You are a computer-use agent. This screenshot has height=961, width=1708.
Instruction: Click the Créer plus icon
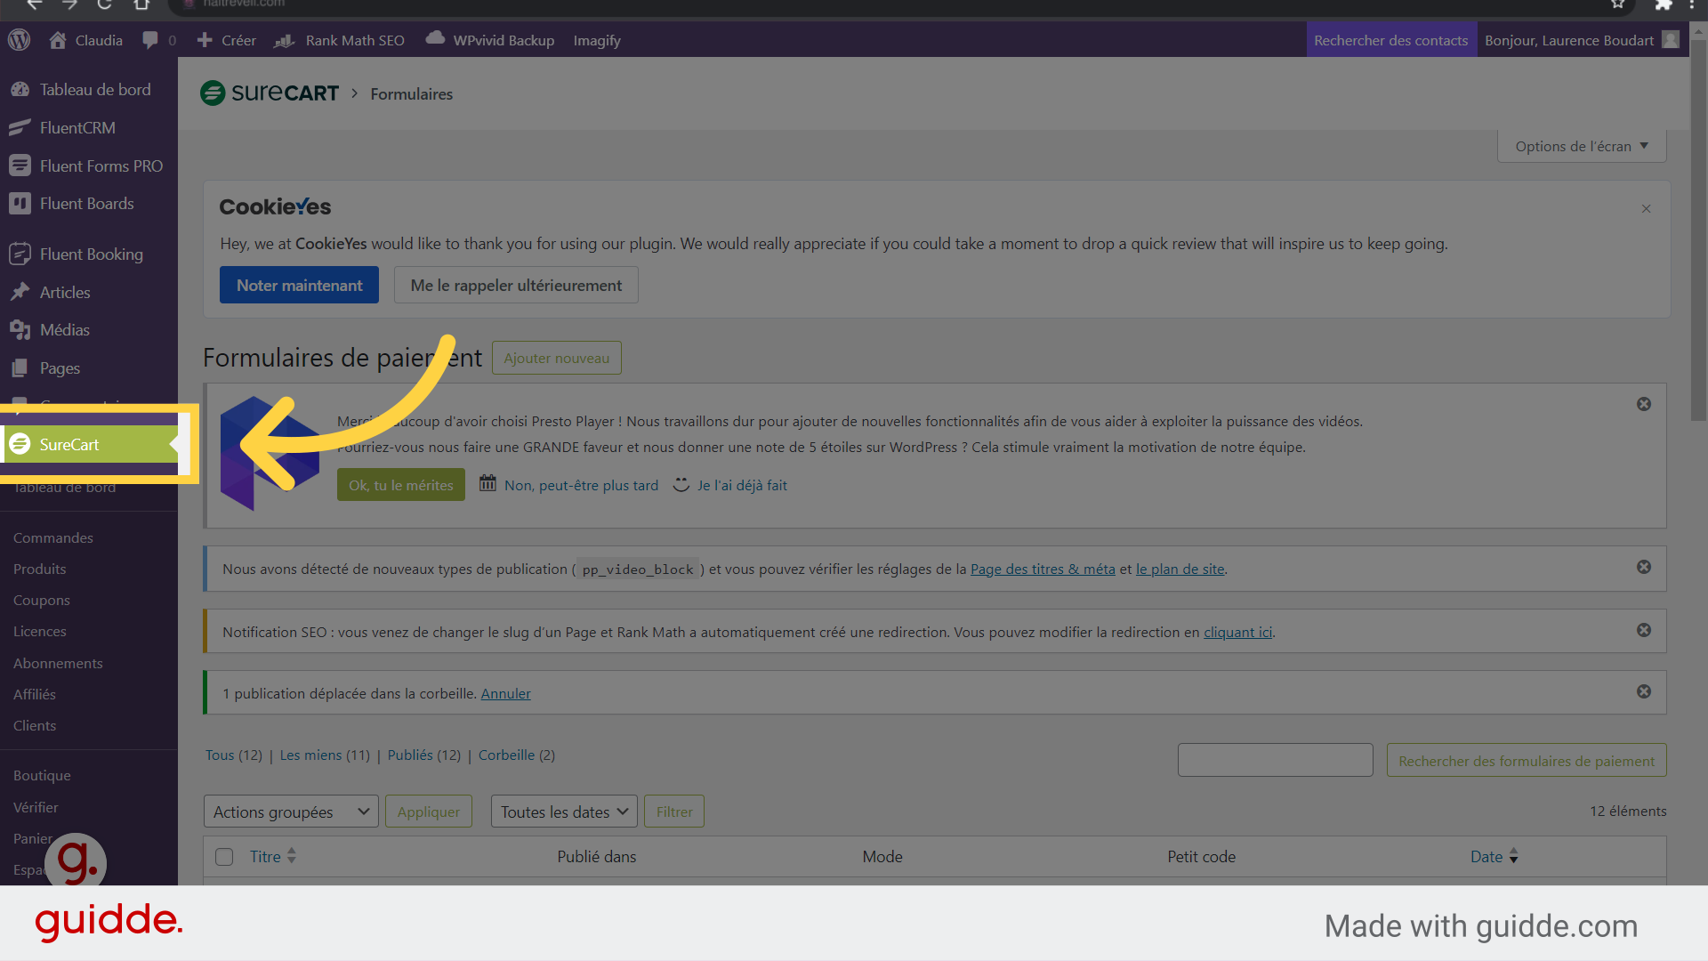tap(205, 40)
